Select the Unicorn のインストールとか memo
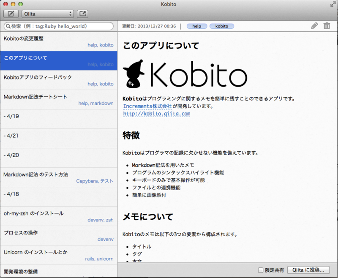Screen dimensions: 338x278 (x=59, y=255)
